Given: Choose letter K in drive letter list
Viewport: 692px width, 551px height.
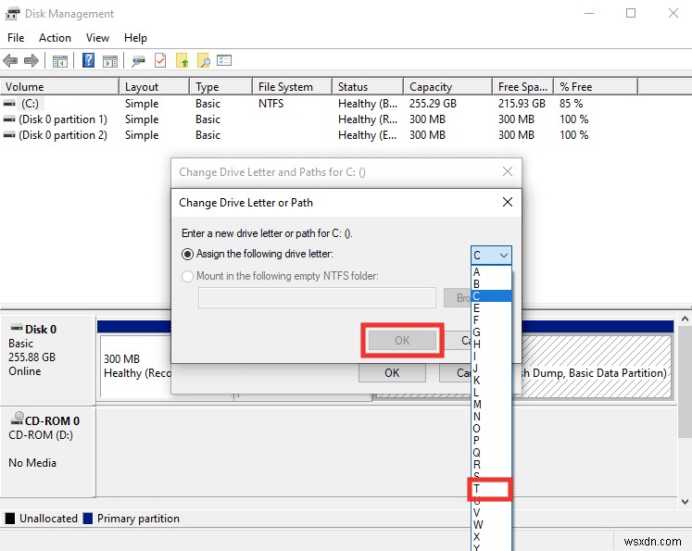Looking at the screenshot, I should click(491, 381).
